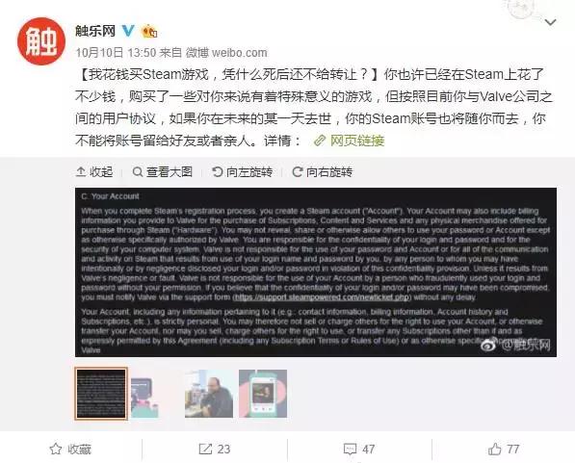Click the 微博 weibo.com source link
Viewport: 575px width, 463px height.
point(226,52)
